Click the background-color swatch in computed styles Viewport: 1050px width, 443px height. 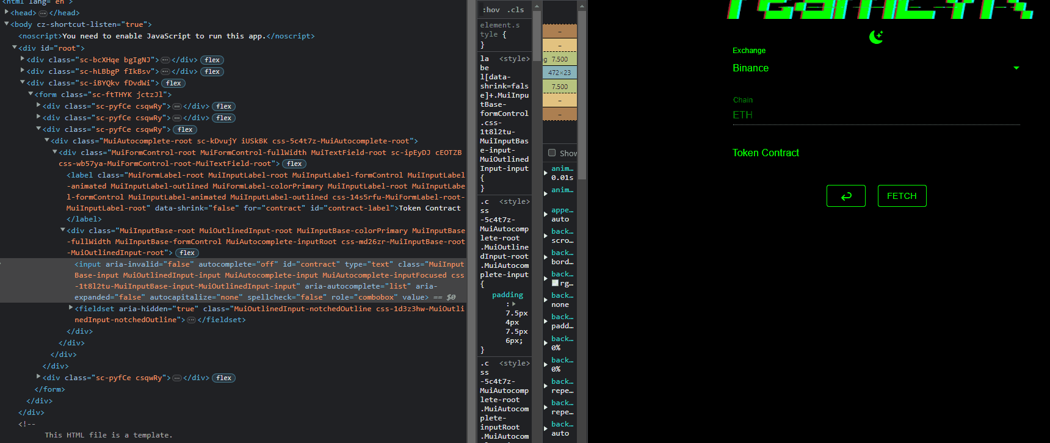[555, 283]
